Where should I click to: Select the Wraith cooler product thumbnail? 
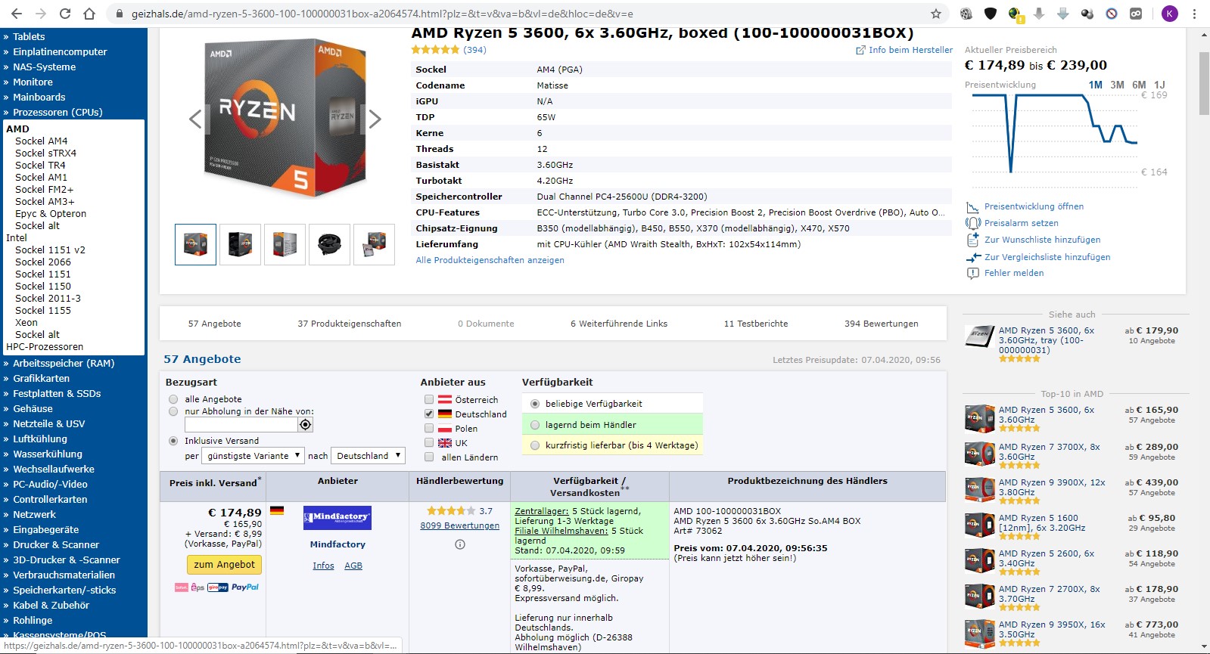(x=329, y=244)
